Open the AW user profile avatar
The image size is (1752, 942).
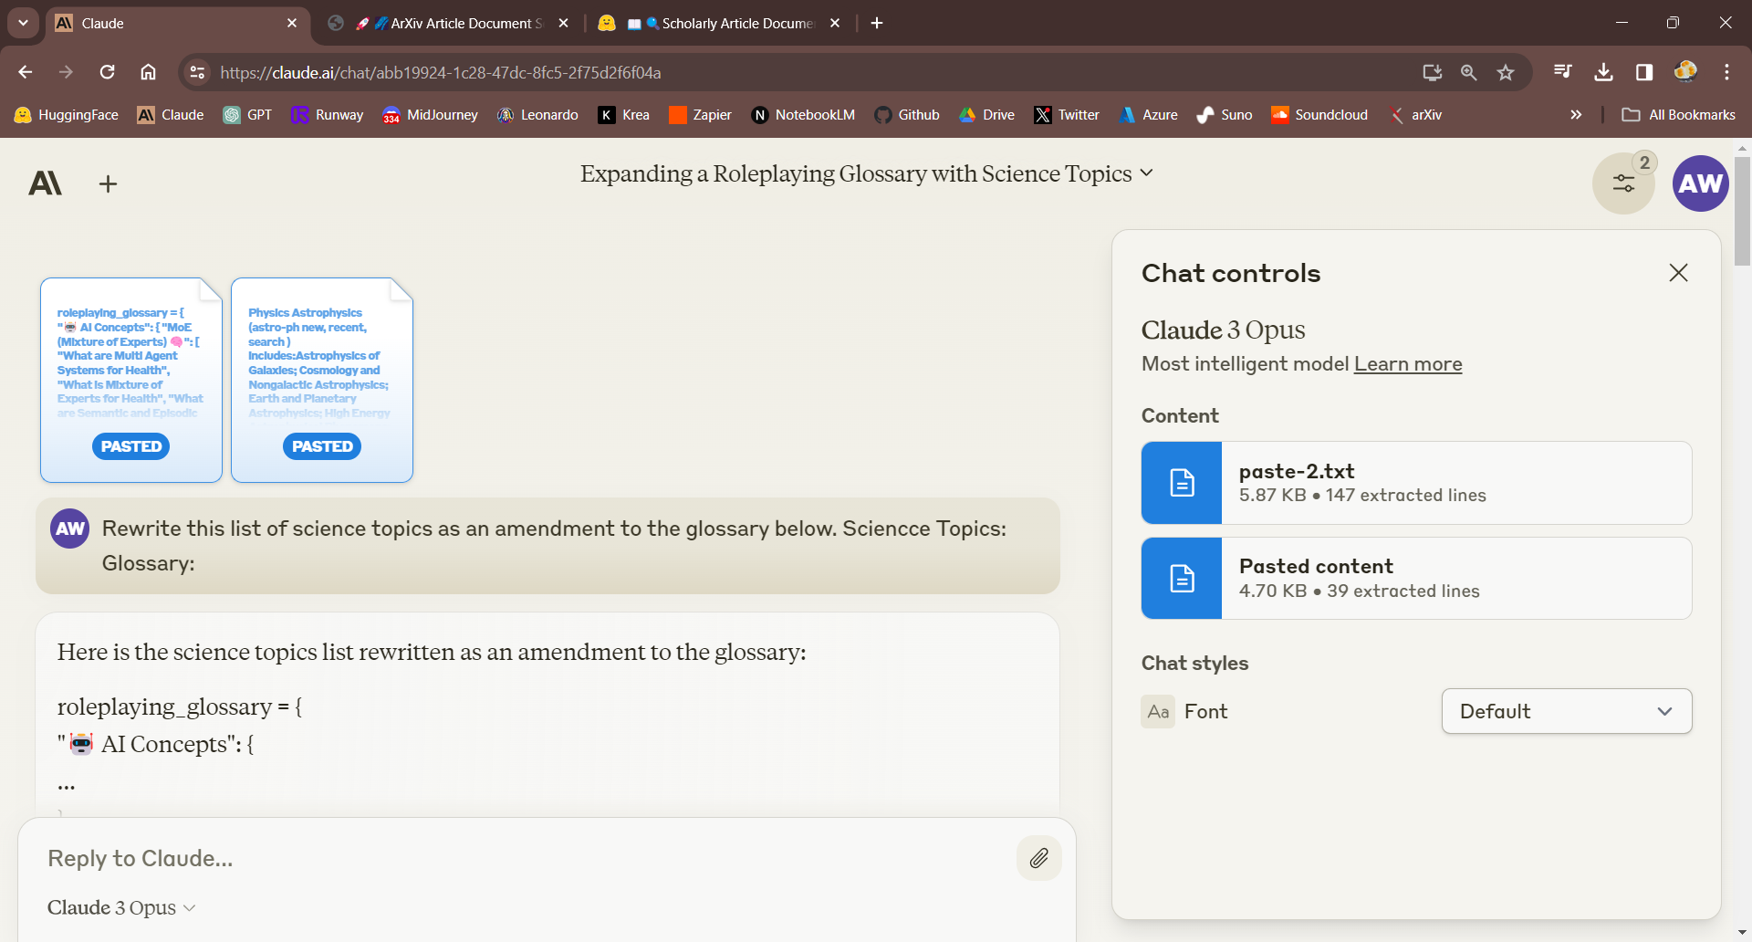pos(1700,183)
